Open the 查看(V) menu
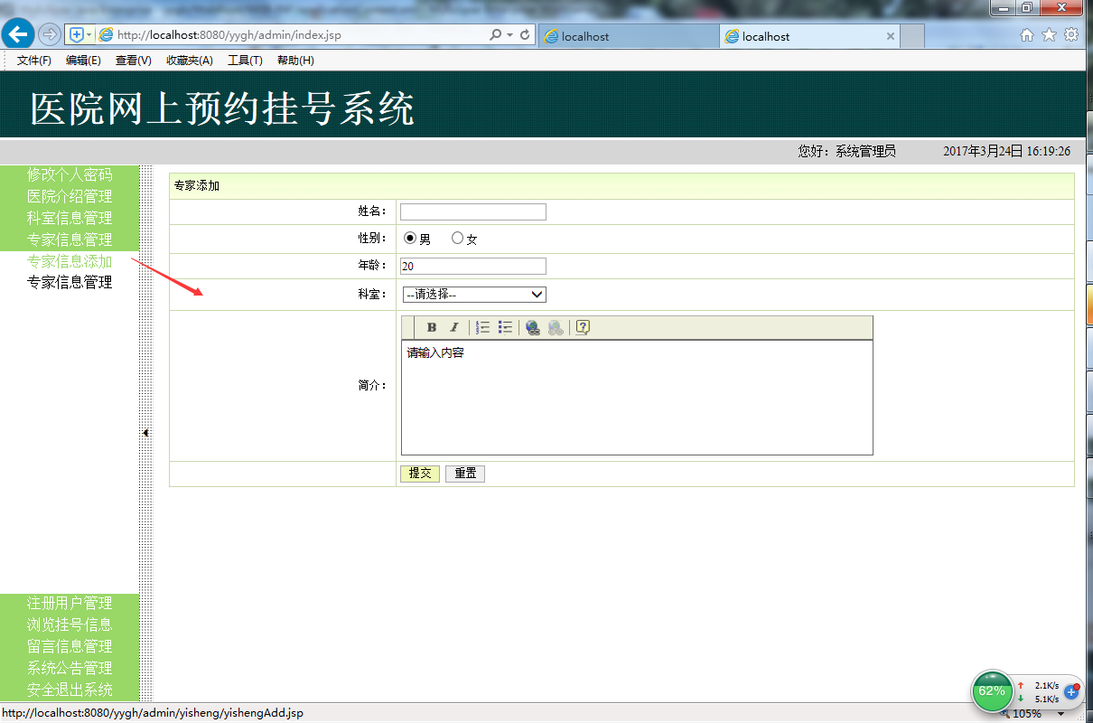 [x=134, y=61]
